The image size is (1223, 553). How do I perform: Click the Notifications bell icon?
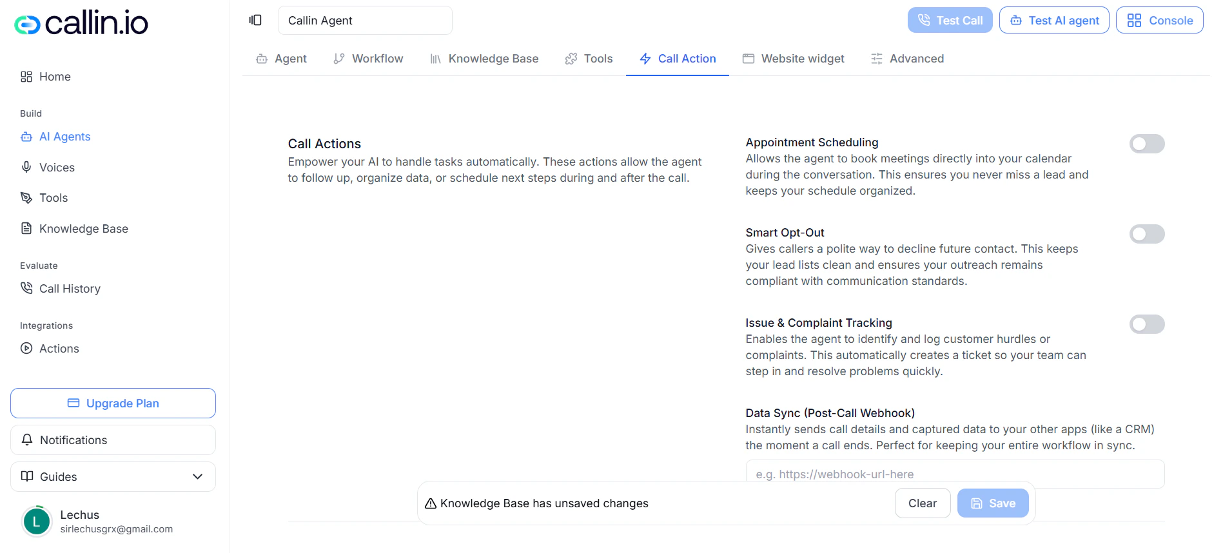(x=27, y=440)
